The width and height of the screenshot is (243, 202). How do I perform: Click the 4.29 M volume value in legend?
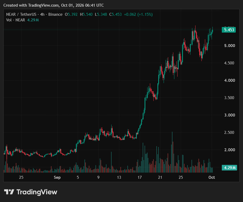[x=33, y=20]
